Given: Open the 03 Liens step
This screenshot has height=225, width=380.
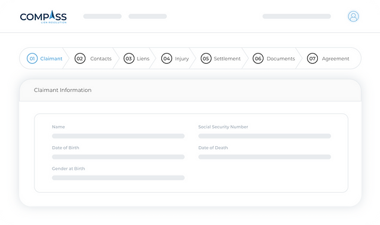Looking at the screenshot, I should coord(136,58).
